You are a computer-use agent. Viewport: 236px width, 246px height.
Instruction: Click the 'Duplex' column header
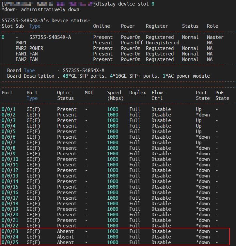point(137,93)
